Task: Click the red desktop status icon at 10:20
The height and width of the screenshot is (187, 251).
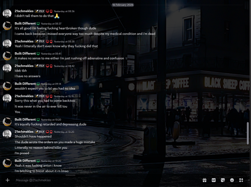Action: [47, 132]
